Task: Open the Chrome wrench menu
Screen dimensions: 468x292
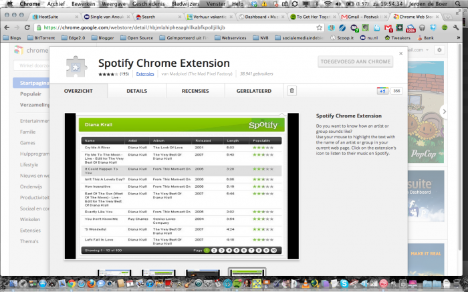Action: [456, 28]
